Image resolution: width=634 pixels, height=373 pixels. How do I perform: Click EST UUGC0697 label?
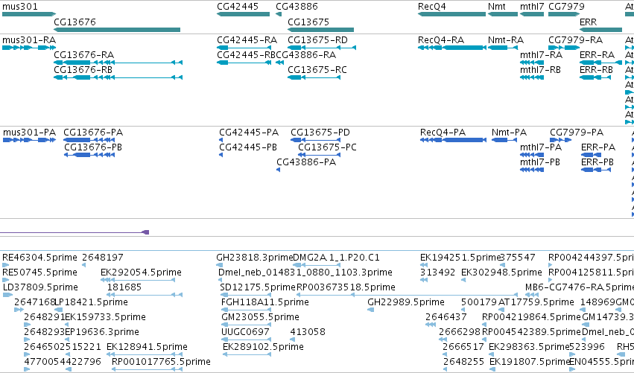pos(245,332)
